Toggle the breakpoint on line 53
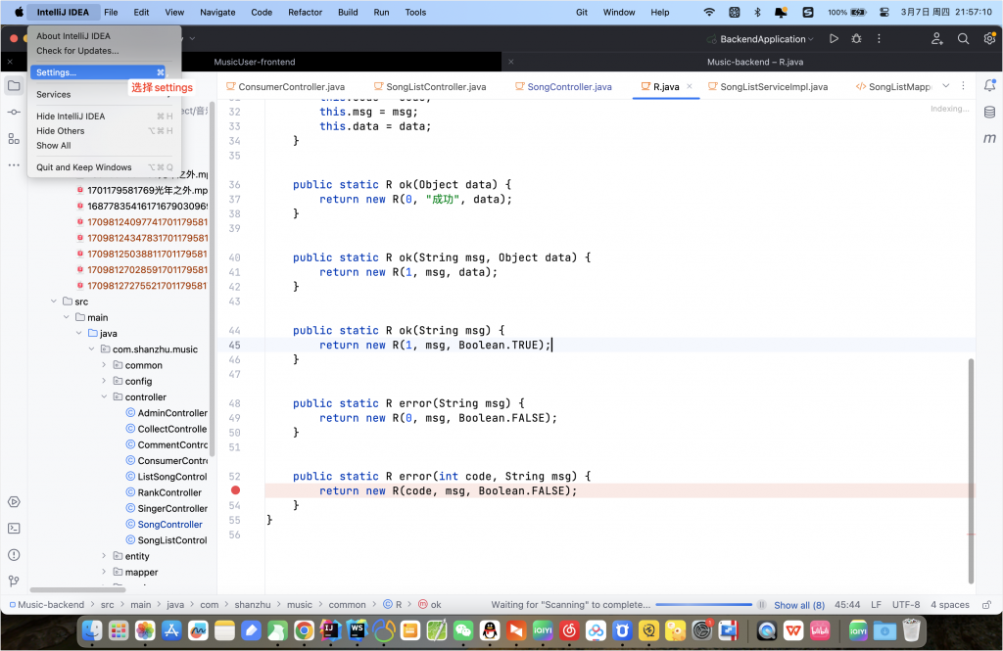Screen dimensions: 1003x651 click(x=235, y=490)
